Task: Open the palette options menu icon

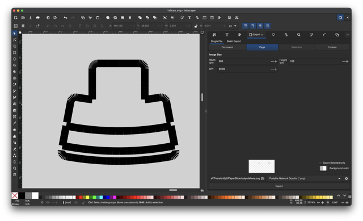Action: coord(349,196)
